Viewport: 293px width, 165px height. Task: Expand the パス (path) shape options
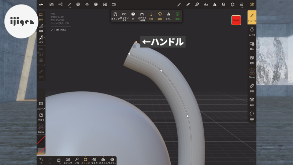[x=41, y=39]
